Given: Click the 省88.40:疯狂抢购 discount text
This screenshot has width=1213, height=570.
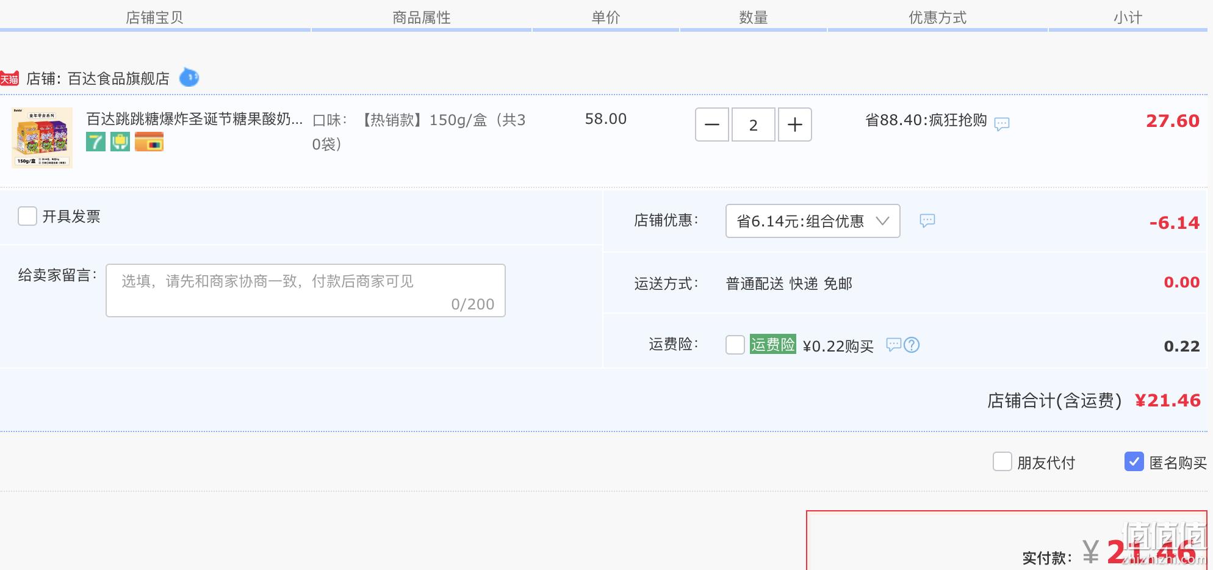Looking at the screenshot, I should pyautogui.click(x=926, y=120).
